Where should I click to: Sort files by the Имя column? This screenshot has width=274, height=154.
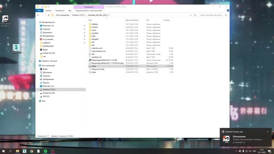[x=90, y=20]
